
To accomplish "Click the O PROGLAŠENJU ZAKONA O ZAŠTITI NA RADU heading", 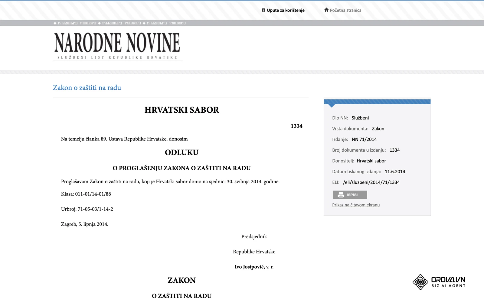I will [x=181, y=168].
